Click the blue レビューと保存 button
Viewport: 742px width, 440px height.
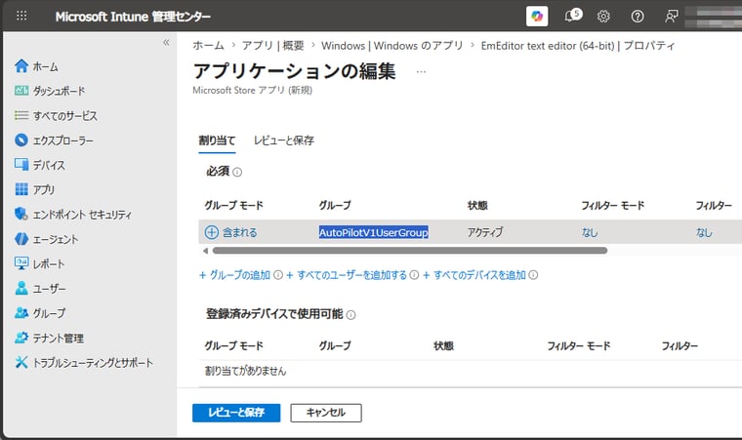pyautogui.click(x=236, y=413)
